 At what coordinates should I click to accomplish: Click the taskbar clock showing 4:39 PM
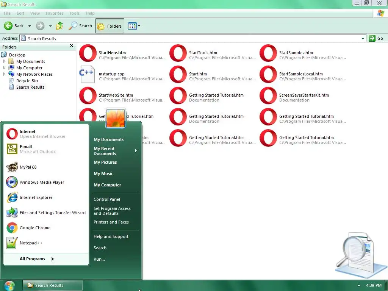point(374,285)
